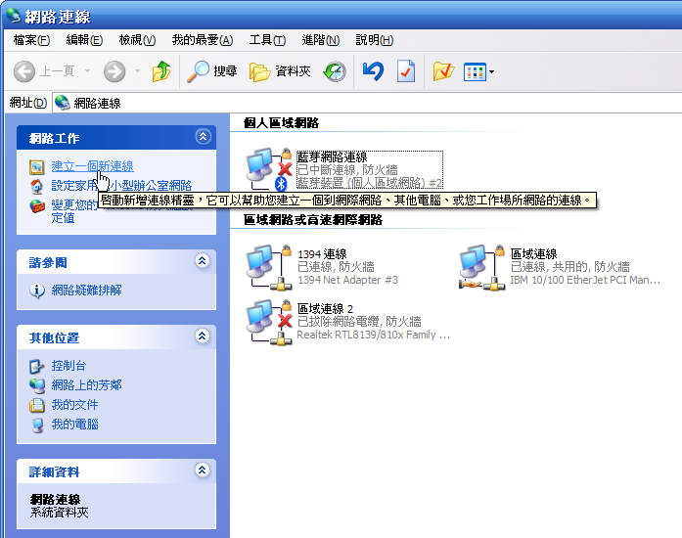The width and height of the screenshot is (682, 538).
Task: Click the 1394 Net Adapter #3 text
Action: 347,280
